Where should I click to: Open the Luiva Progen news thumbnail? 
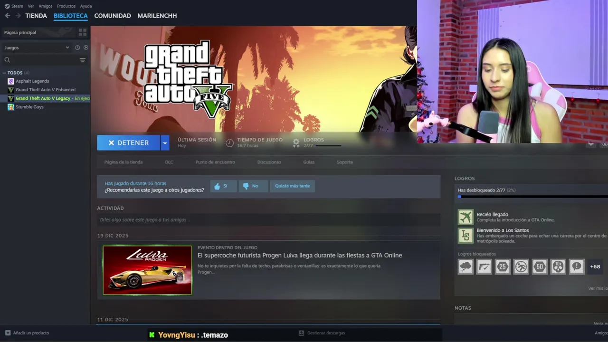click(x=147, y=270)
